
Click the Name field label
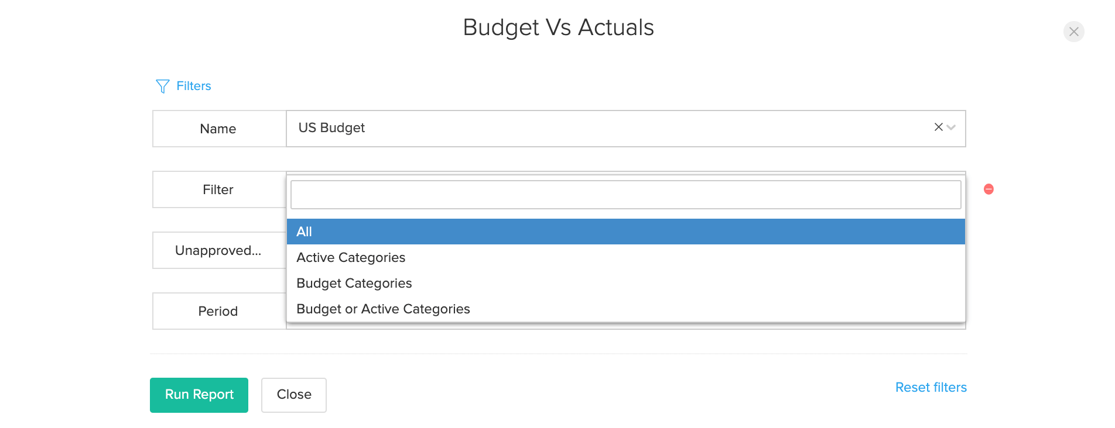[218, 129]
